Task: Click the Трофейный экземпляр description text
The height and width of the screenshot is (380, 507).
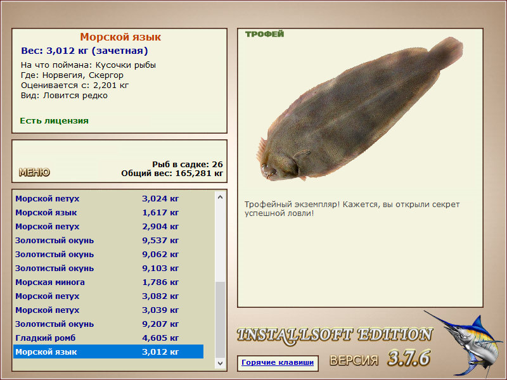Action: pyautogui.click(x=352, y=209)
